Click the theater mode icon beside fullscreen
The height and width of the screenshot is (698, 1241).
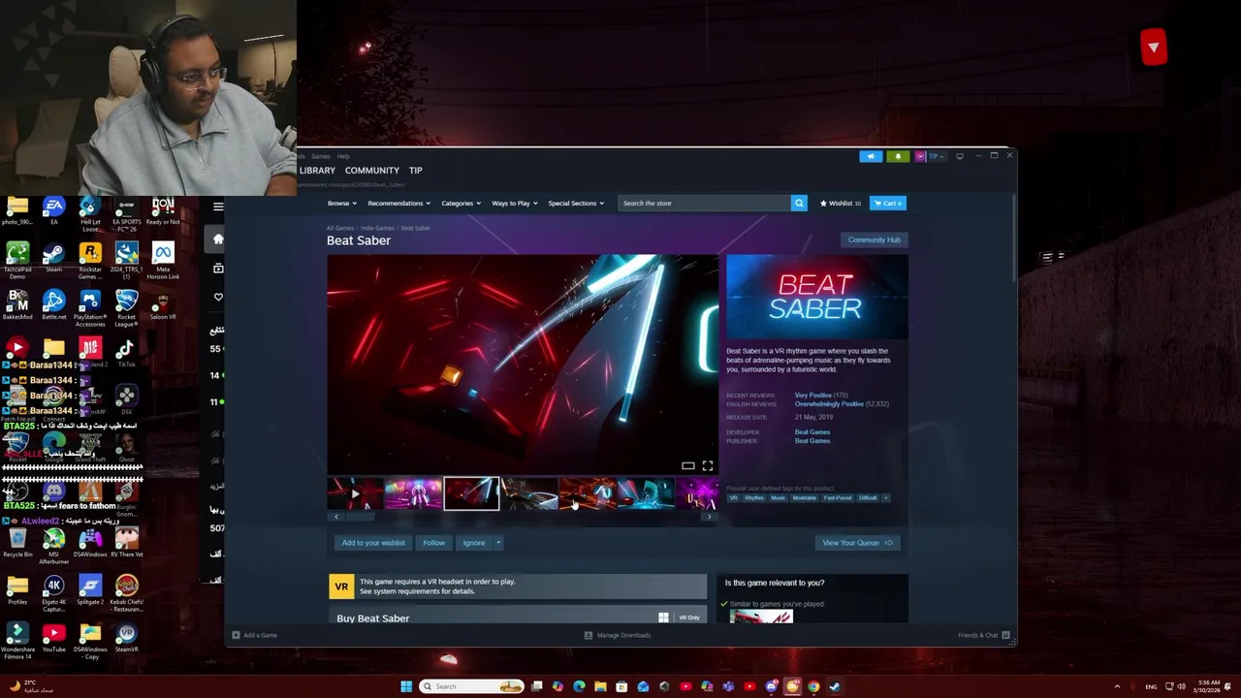click(687, 466)
